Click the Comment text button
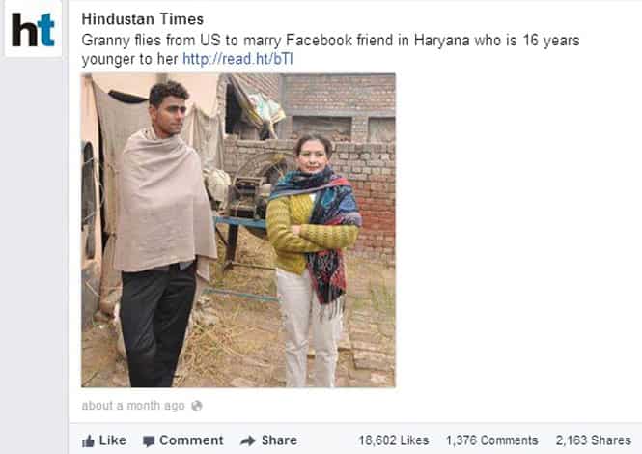The width and height of the screenshot is (642, 454). tap(191, 440)
